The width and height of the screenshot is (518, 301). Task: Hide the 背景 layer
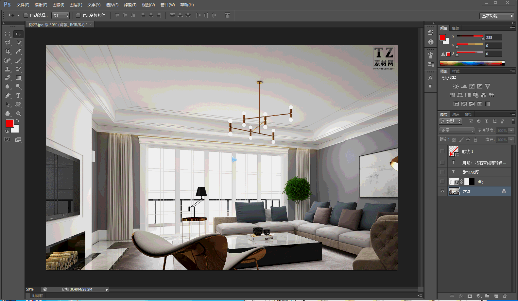(442, 191)
